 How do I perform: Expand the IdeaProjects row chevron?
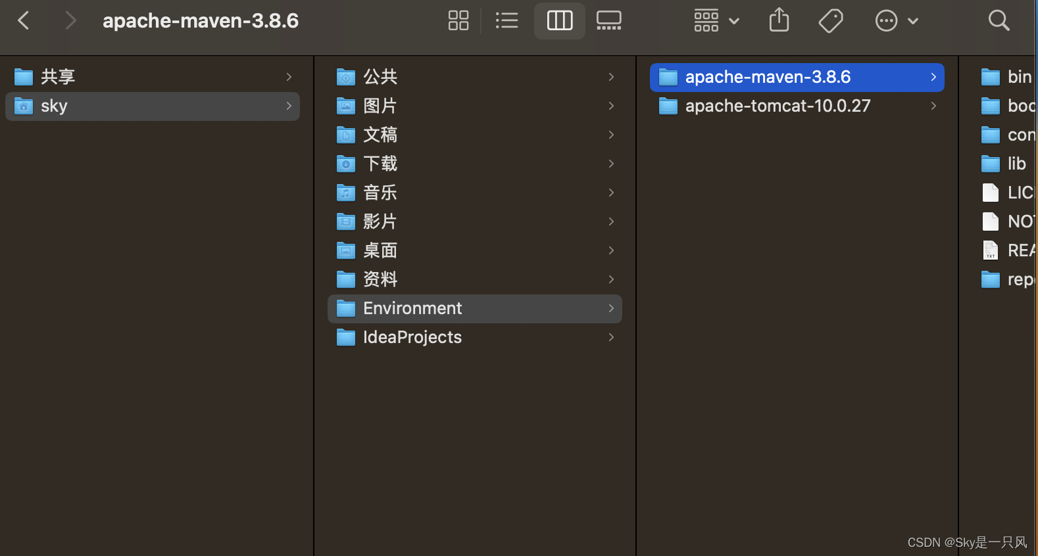tap(611, 337)
